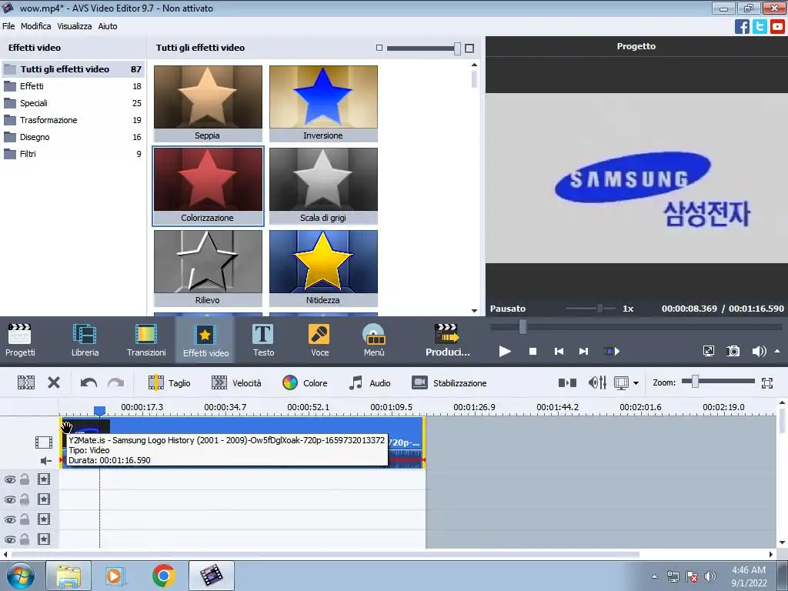Open the Visualizza menu
Image resolution: width=788 pixels, height=591 pixels.
[75, 26]
